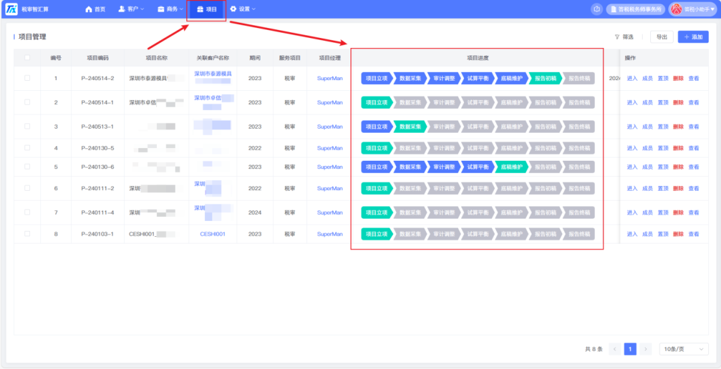Click the 导出 export button
The image size is (721, 369).
[x=662, y=37]
